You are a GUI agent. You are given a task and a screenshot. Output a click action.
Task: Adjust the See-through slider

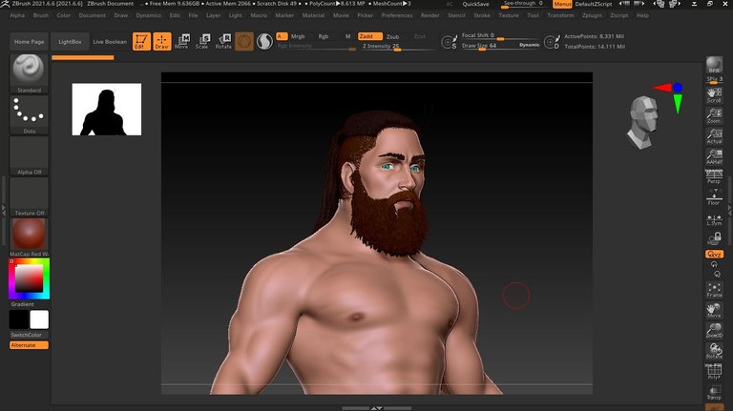click(523, 4)
